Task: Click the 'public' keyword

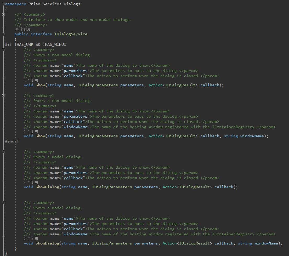Action: pyautogui.click(x=21, y=34)
